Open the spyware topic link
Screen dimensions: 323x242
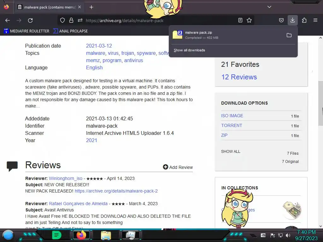click(146, 53)
